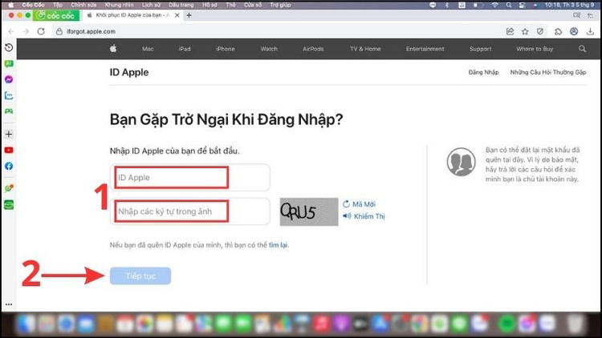Bookmark this page with the star icon

click(x=525, y=31)
